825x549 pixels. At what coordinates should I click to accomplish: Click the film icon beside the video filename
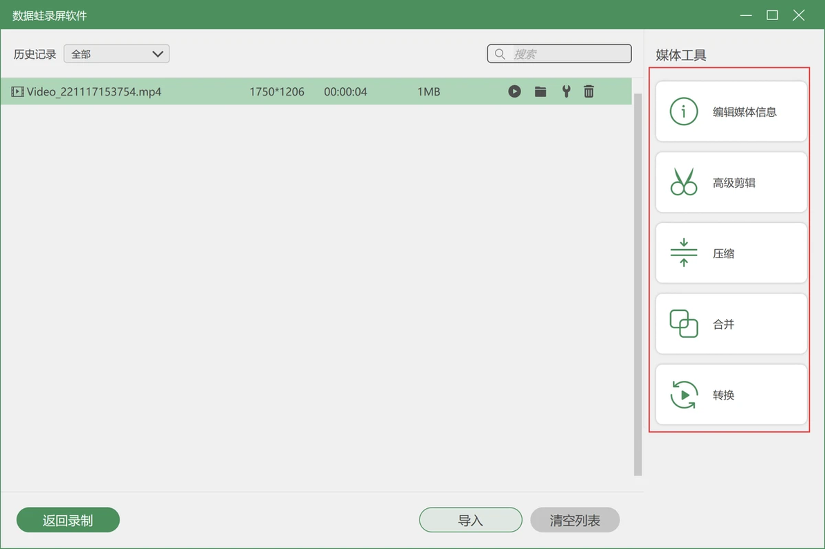point(17,91)
